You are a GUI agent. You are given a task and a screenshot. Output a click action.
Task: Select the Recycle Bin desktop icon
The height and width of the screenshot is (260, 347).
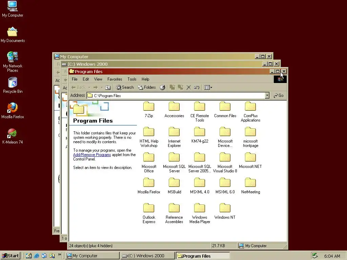tap(13, 85)
